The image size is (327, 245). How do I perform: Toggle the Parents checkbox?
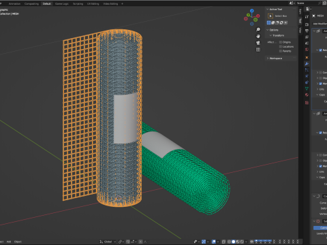[x=281, y=51]
